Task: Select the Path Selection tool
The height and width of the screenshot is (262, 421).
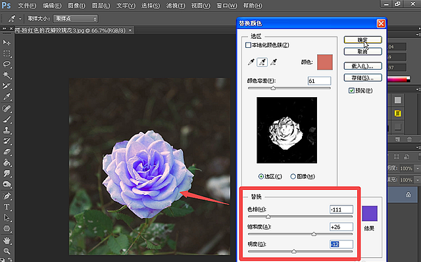Action: click(7, 218)
